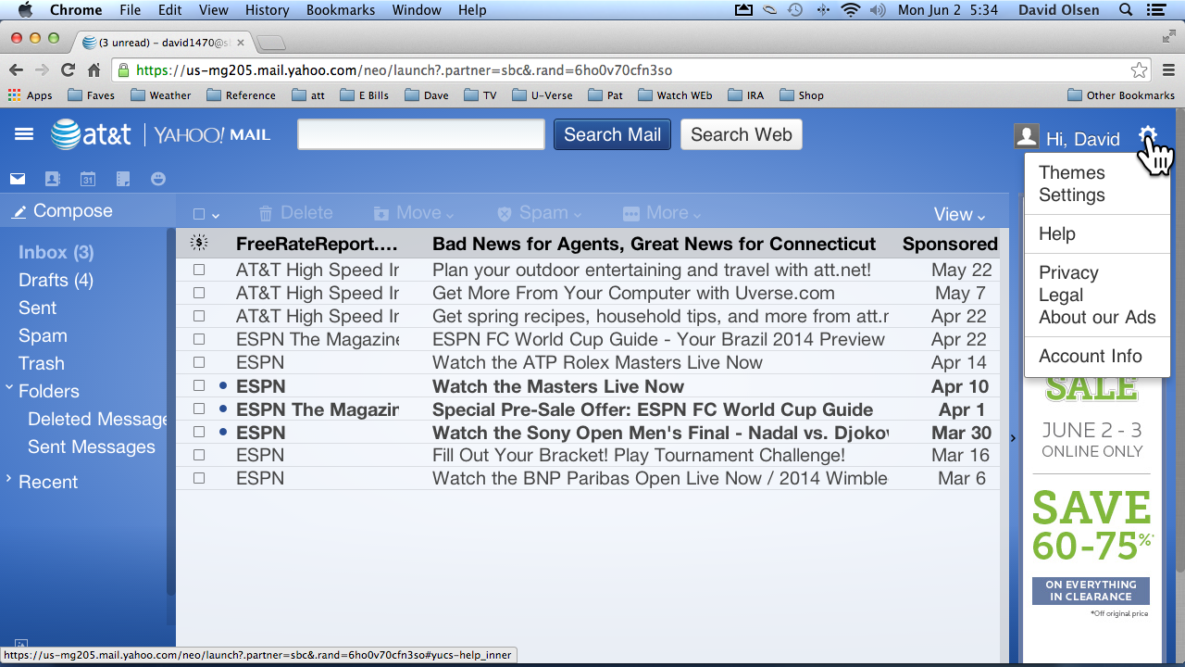Open the Contacts icon in mail toolbar
1185x667 pixels.
(x=52, y=179)
